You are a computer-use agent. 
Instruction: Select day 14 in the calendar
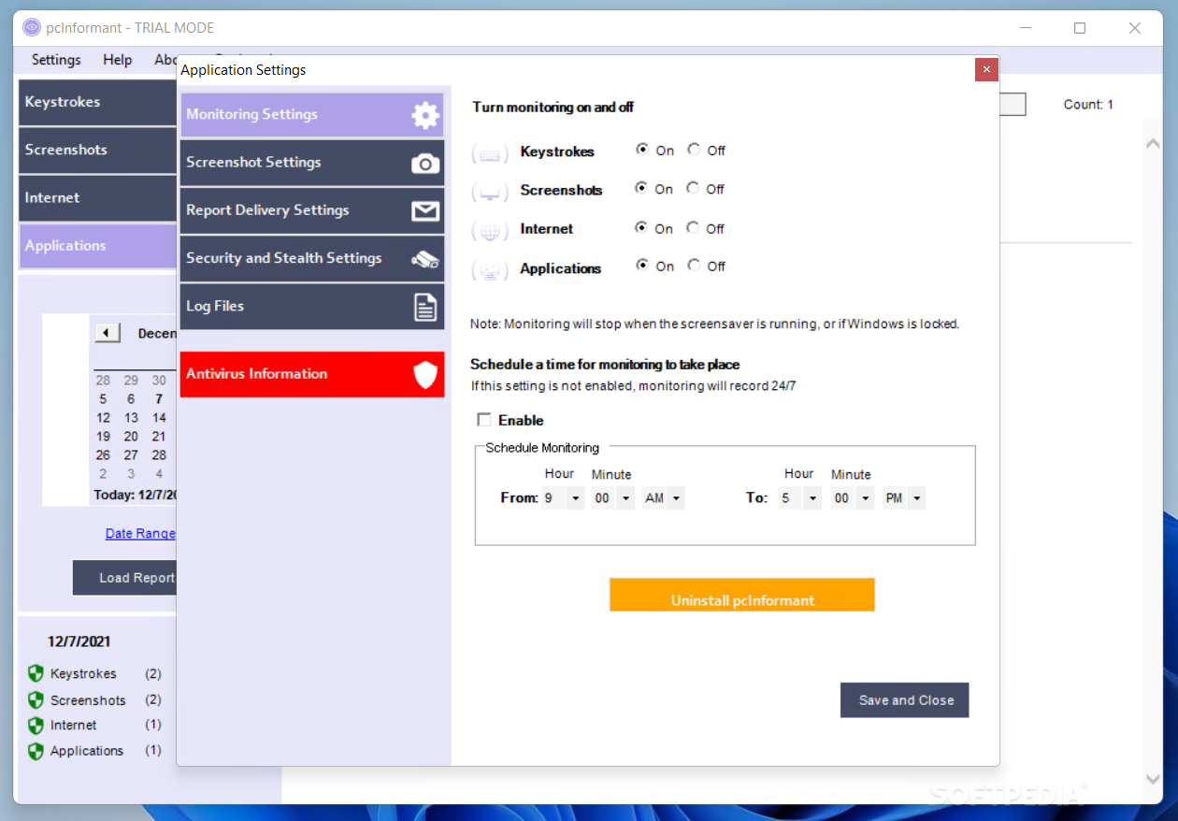(159, 418)
